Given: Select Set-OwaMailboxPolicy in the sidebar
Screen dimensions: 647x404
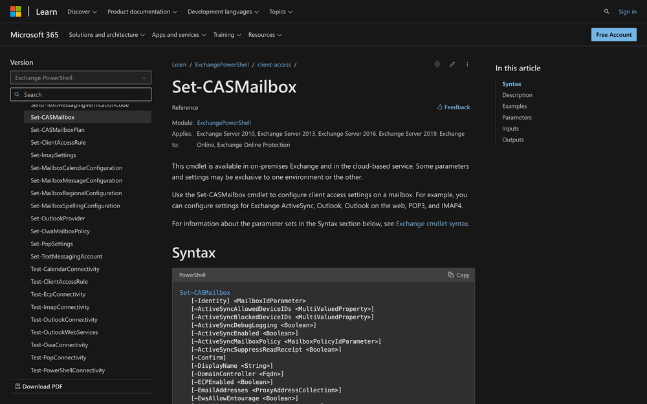Looking at the screenshot, I should tap(60, 231).
